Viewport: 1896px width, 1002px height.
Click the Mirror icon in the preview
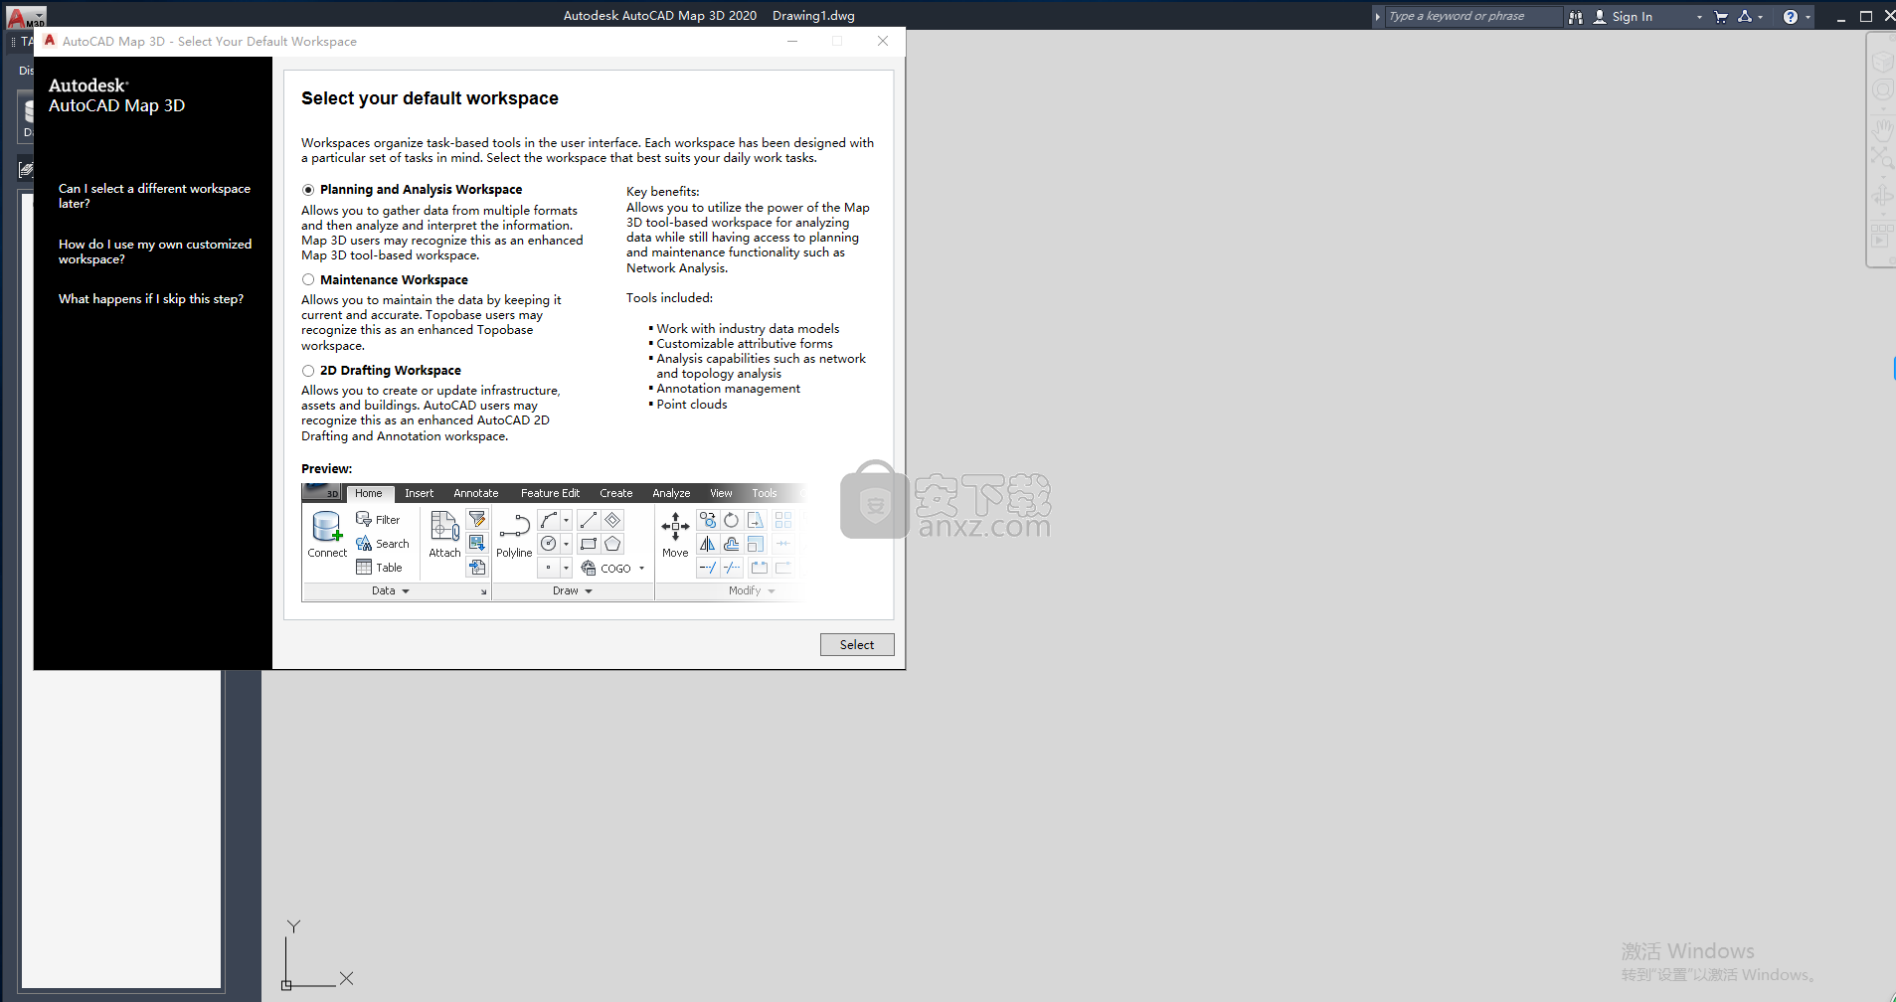tap(708, 544)
